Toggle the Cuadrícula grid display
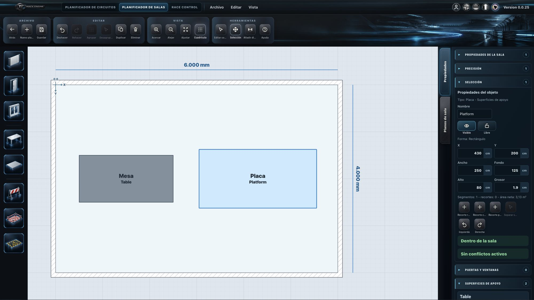This screenshot has width=534, height=300. coord(200,30)
